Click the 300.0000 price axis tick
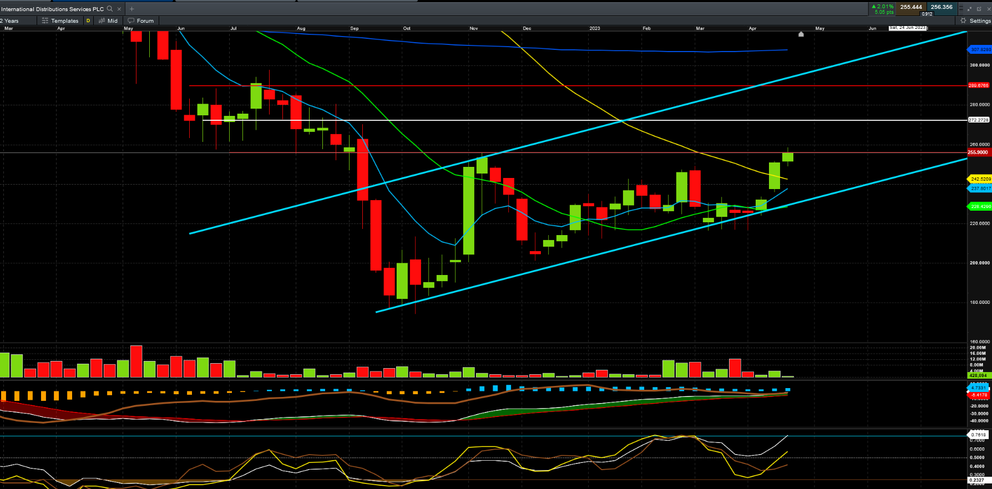 [980, 65]
